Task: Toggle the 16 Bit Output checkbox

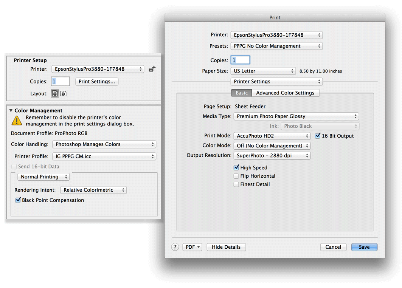Action: [318, 136]
